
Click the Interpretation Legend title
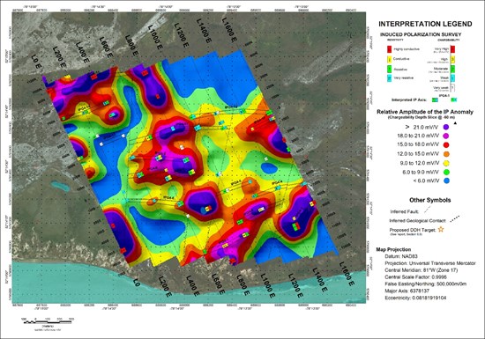pyautogui.click(x=425, y=24)
